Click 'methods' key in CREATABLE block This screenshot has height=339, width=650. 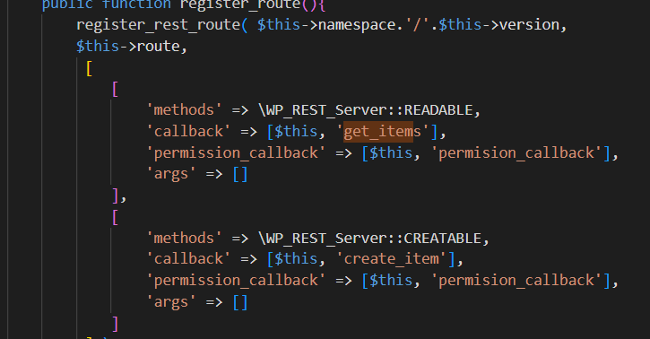(184, 239)
